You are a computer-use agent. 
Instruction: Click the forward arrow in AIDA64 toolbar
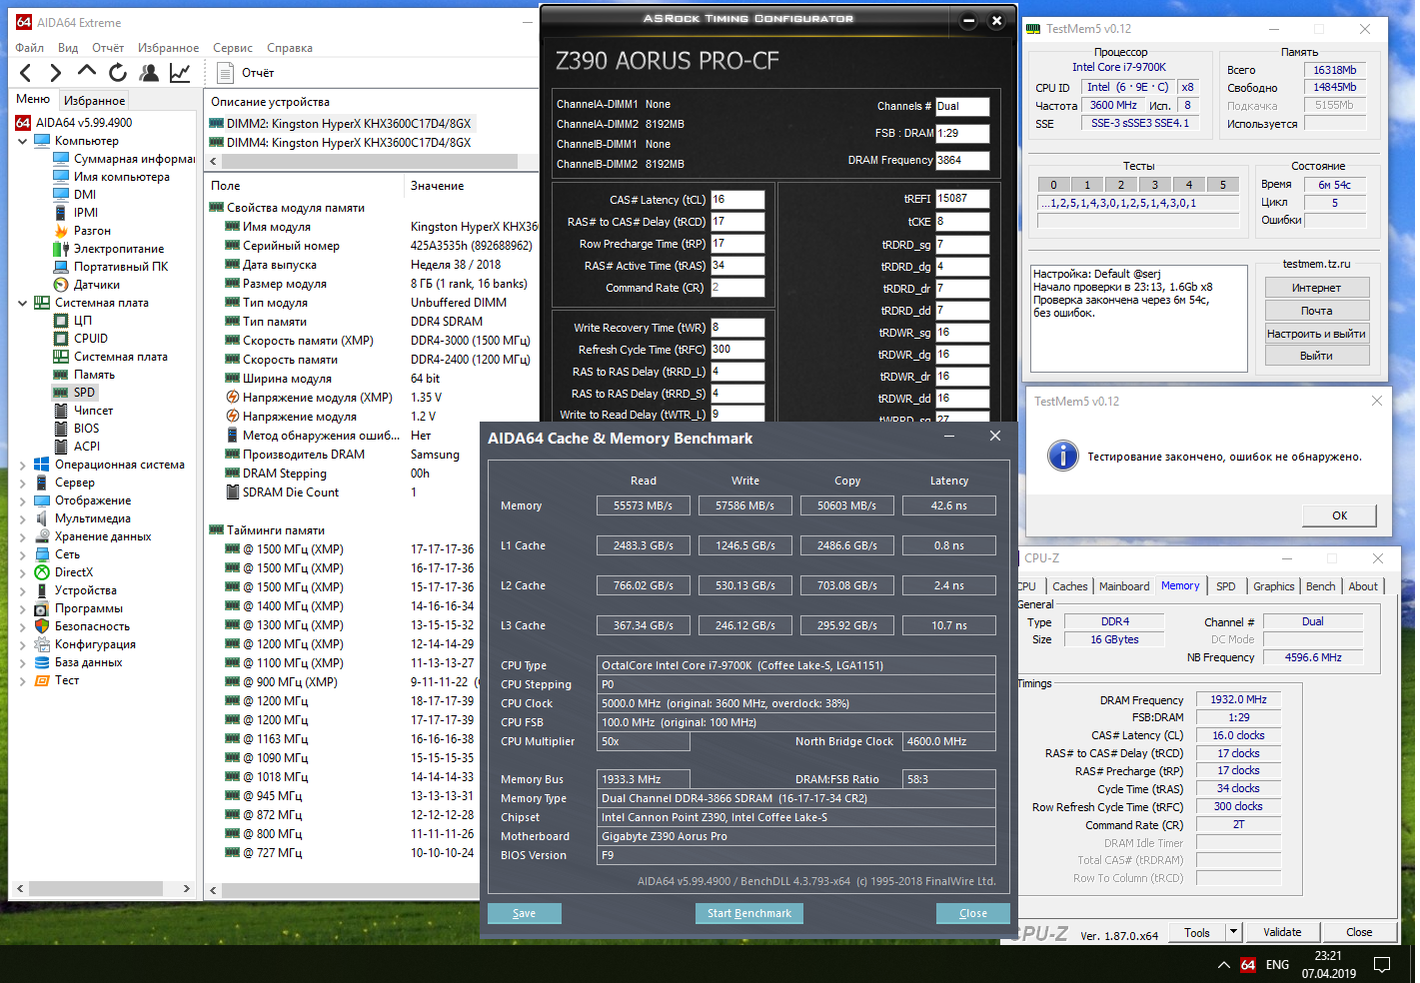[56, 72]
